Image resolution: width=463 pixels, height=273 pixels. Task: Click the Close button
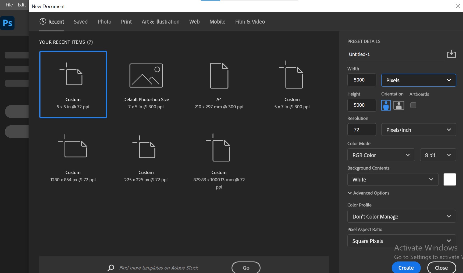coord(441,268)
